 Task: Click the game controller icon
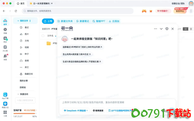pyautogui.click(x=144, y=11)
